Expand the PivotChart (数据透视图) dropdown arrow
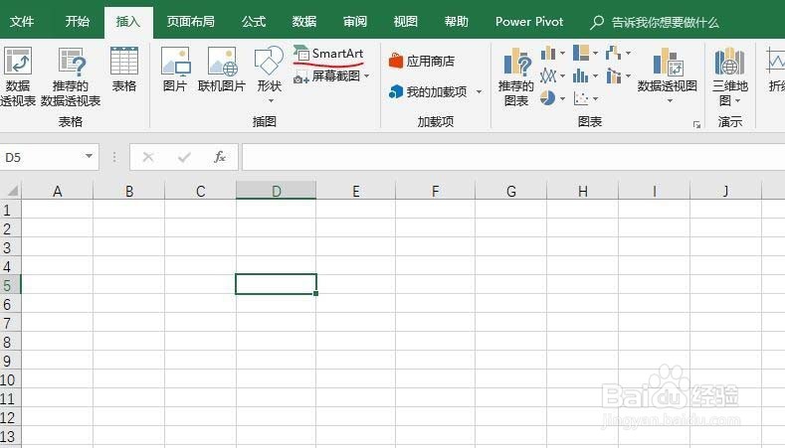 (x=670, y=101)
